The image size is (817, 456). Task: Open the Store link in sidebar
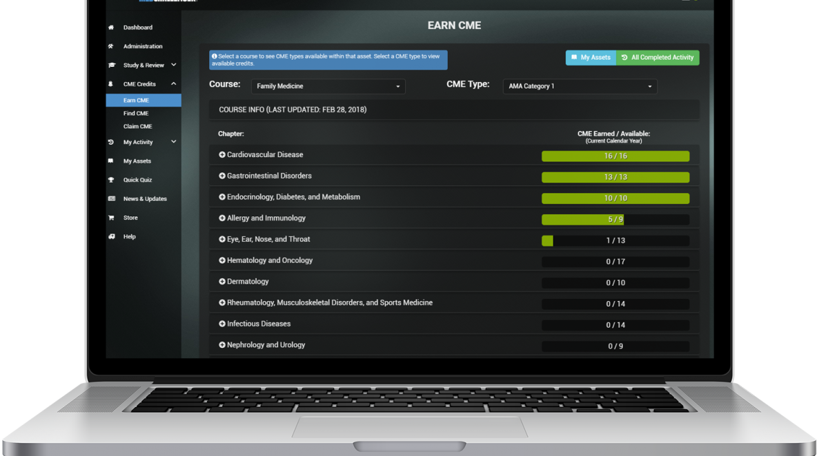coord(130,218)
